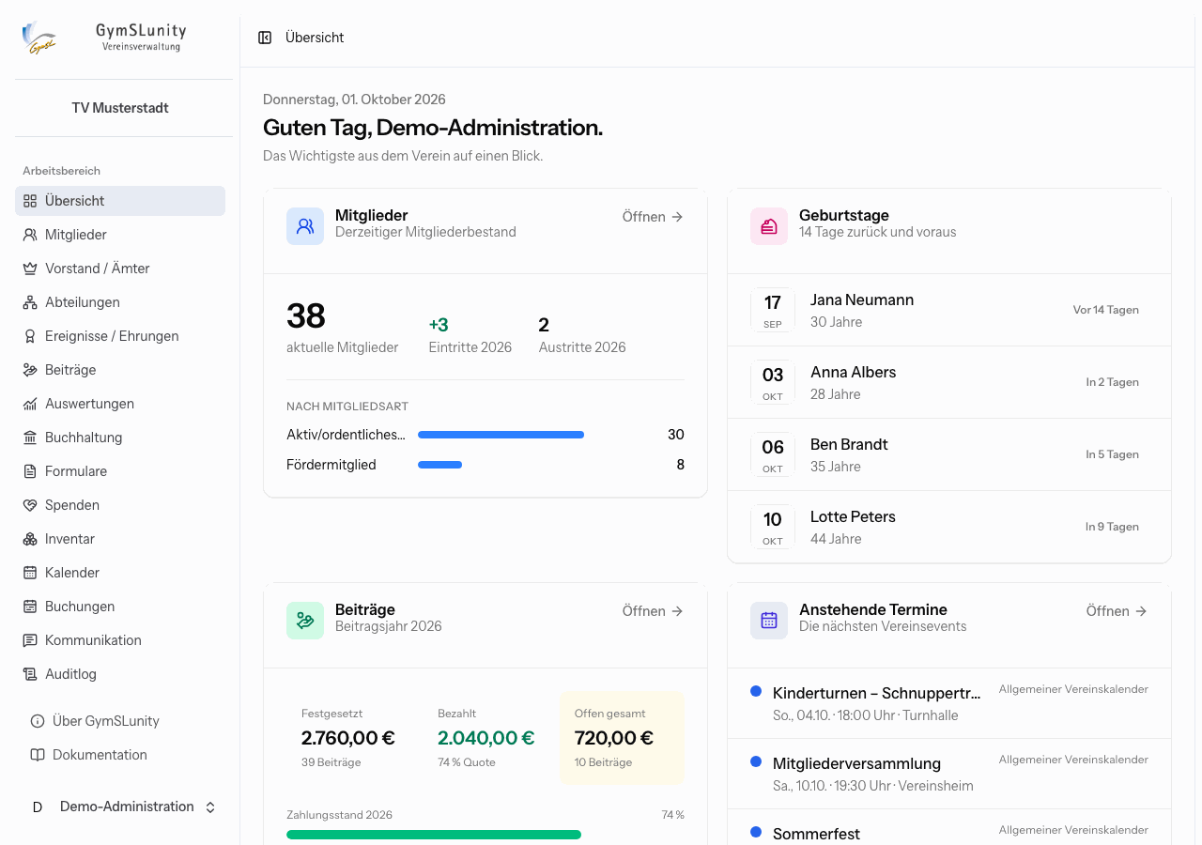Open the Mitglieder menu item label
1202x845 pixels.
point(76,235)
